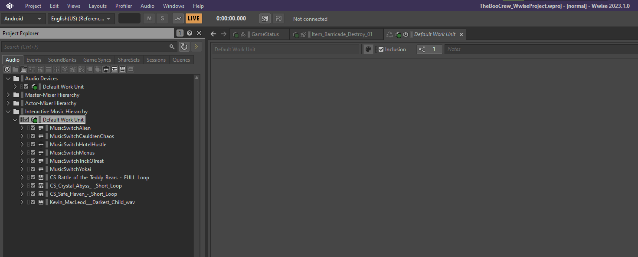
Task: Click the first remote platform icon near the timecode
Action: [265, 18]
